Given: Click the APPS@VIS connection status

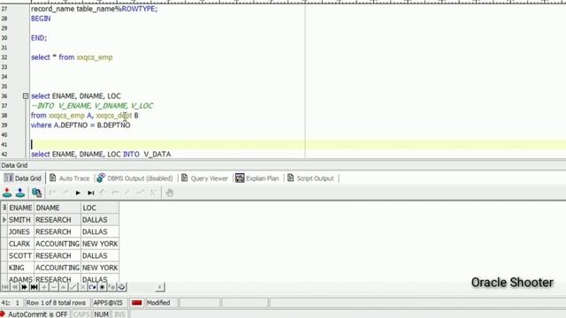Looking at the screenshot, I should click(x=108, y=303).
